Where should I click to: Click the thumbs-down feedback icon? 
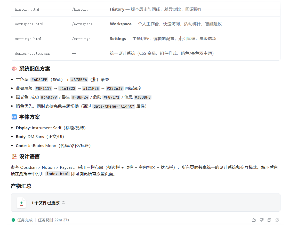262,220
